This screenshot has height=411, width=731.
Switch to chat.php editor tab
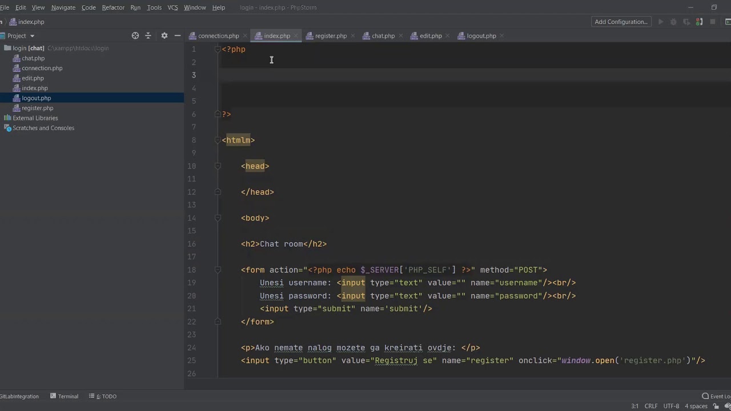(383, 36)
